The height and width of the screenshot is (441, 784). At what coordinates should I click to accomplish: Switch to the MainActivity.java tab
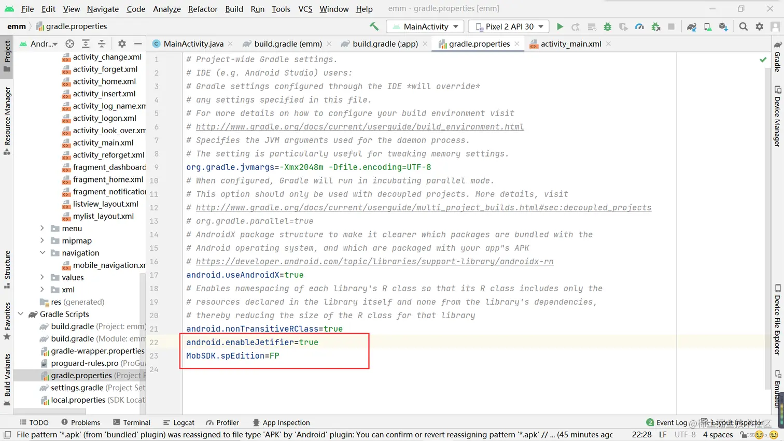(193, 44)
